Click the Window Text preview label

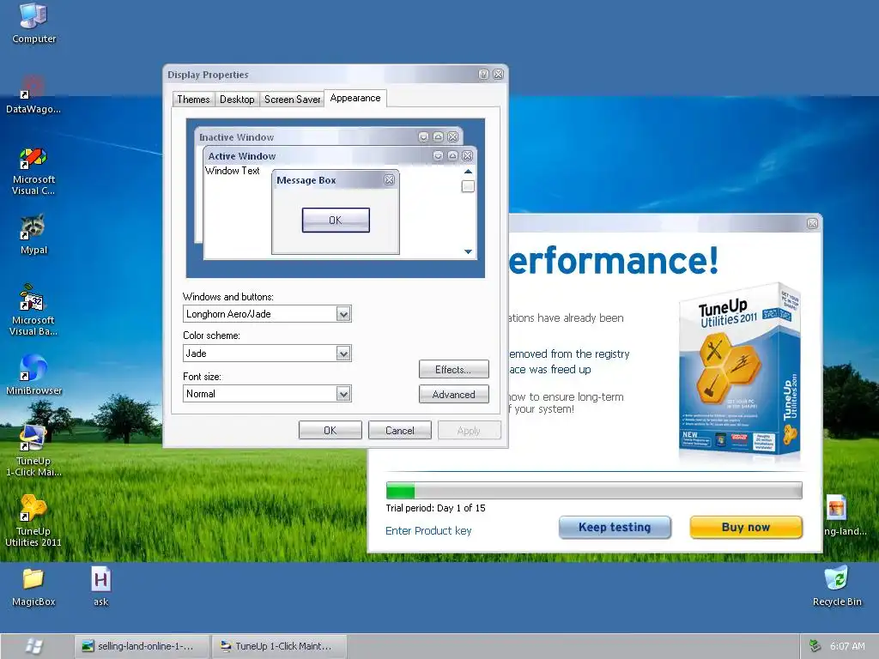(x=232, y=171)
